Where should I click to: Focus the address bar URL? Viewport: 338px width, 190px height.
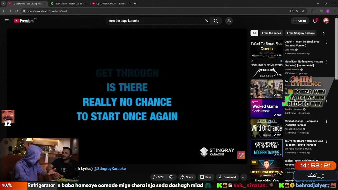point(47,11)
